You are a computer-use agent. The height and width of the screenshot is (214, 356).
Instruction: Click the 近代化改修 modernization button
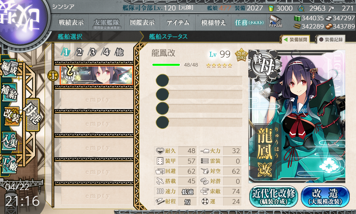click(x=274, y=196)
